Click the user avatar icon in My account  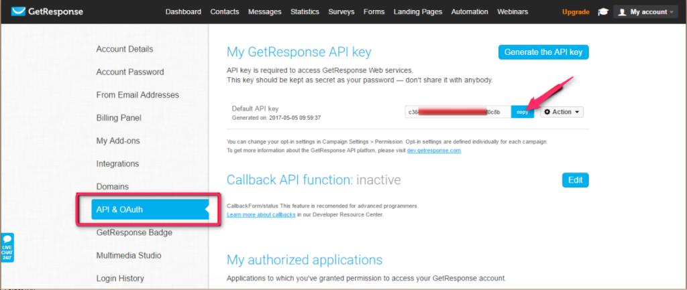pos(622,12)
